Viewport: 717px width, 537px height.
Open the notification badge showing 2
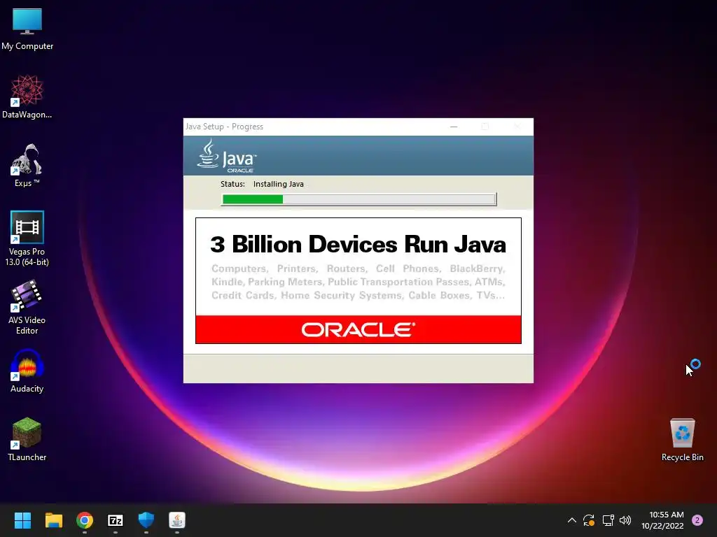[697, 520]
